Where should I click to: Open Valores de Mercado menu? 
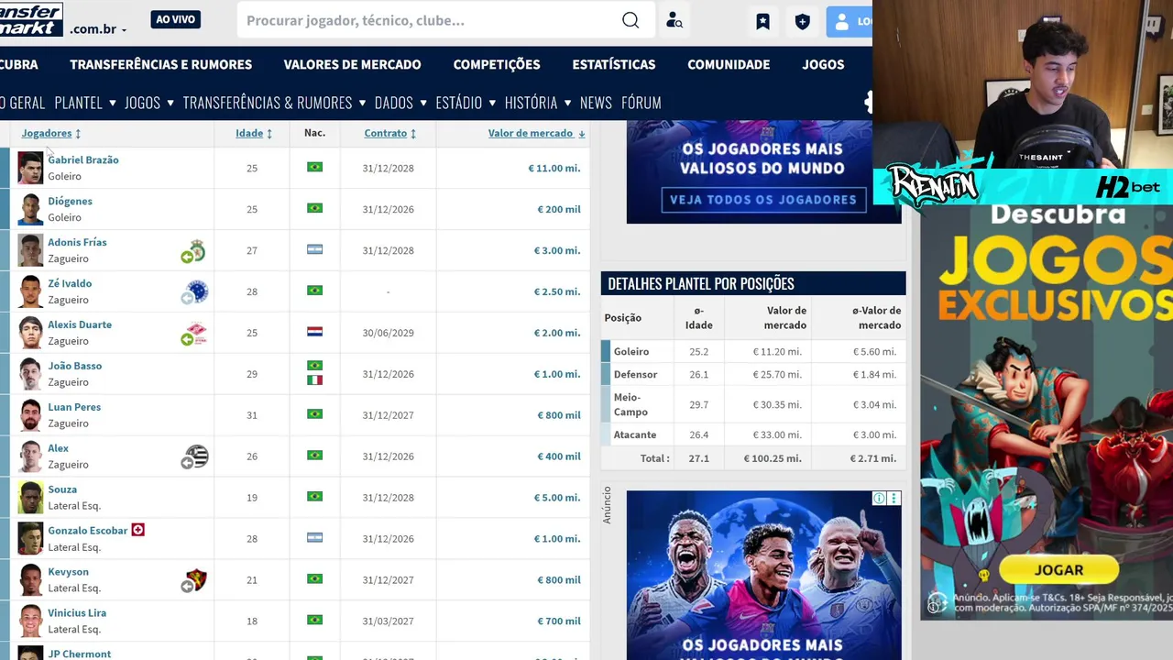coord(353,64)
